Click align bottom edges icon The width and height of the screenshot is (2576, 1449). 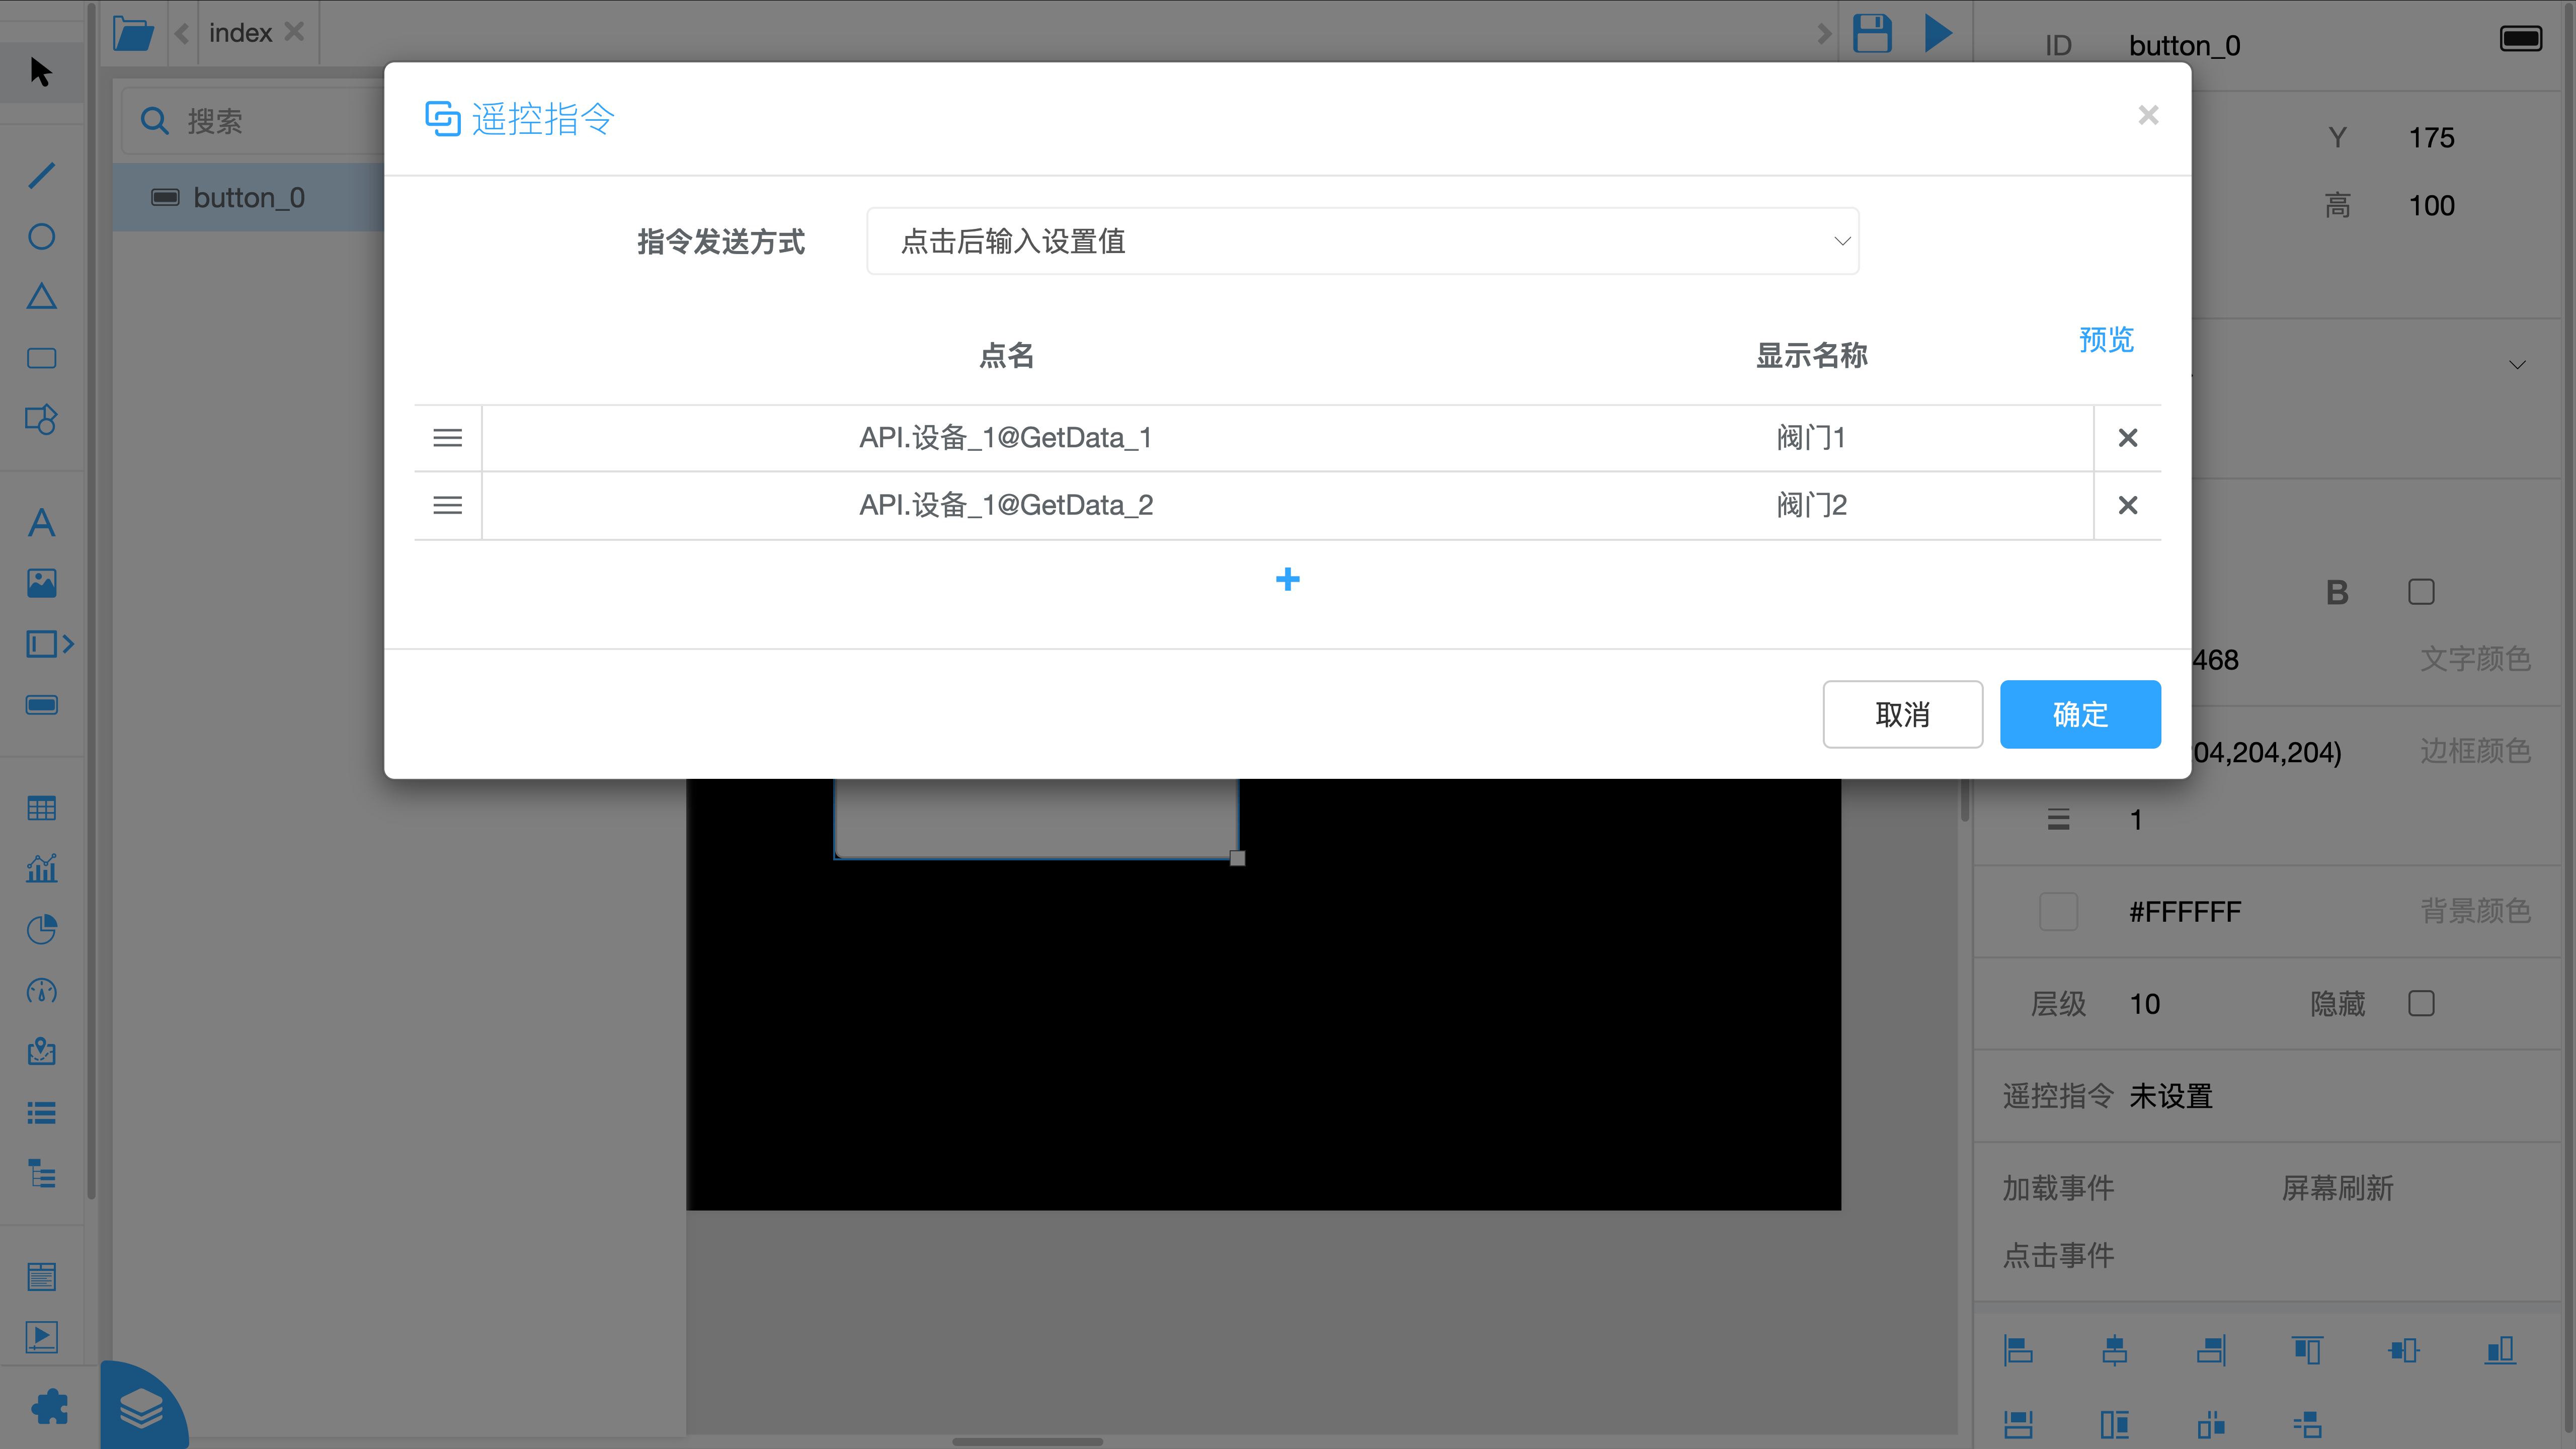click(x=2500, y=1350)
